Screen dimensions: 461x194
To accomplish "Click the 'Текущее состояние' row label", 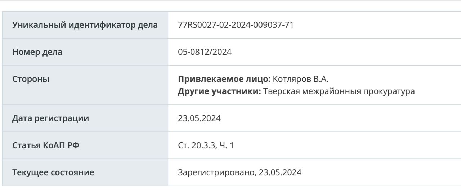I will pyautogui.click(x=53, y=172).
